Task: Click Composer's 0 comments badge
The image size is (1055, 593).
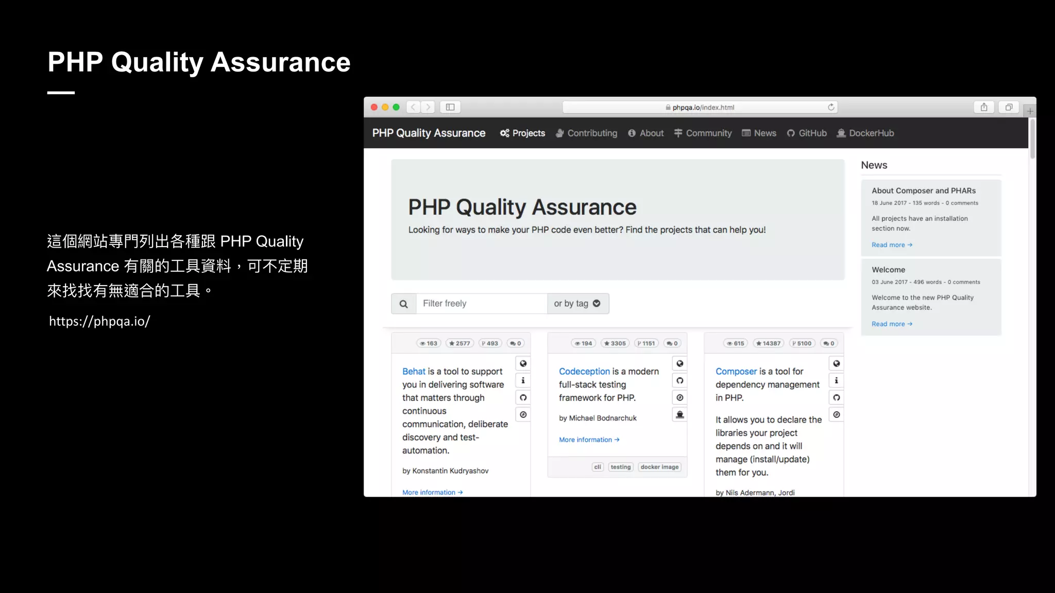Action: click(x=829, y=343)
